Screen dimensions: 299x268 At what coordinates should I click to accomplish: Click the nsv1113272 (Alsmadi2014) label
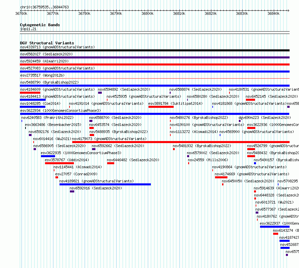click(x=194, y=132)
